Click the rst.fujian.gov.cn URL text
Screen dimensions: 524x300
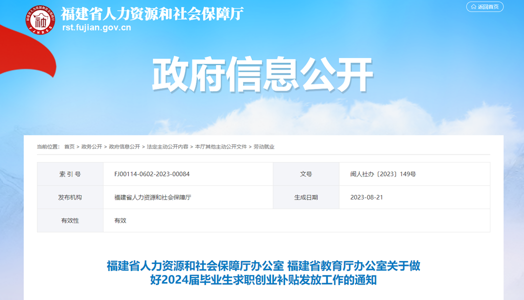coord(96,27)
